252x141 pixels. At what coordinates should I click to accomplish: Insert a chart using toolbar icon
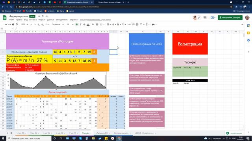coord(137,24)
